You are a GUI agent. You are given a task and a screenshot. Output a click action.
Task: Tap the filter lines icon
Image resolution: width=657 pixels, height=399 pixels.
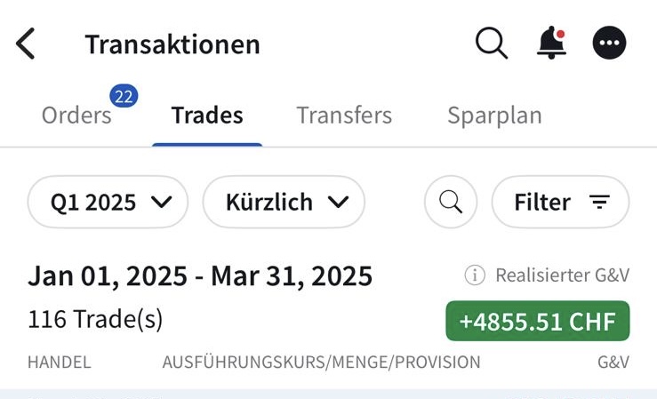click(599, 202)
